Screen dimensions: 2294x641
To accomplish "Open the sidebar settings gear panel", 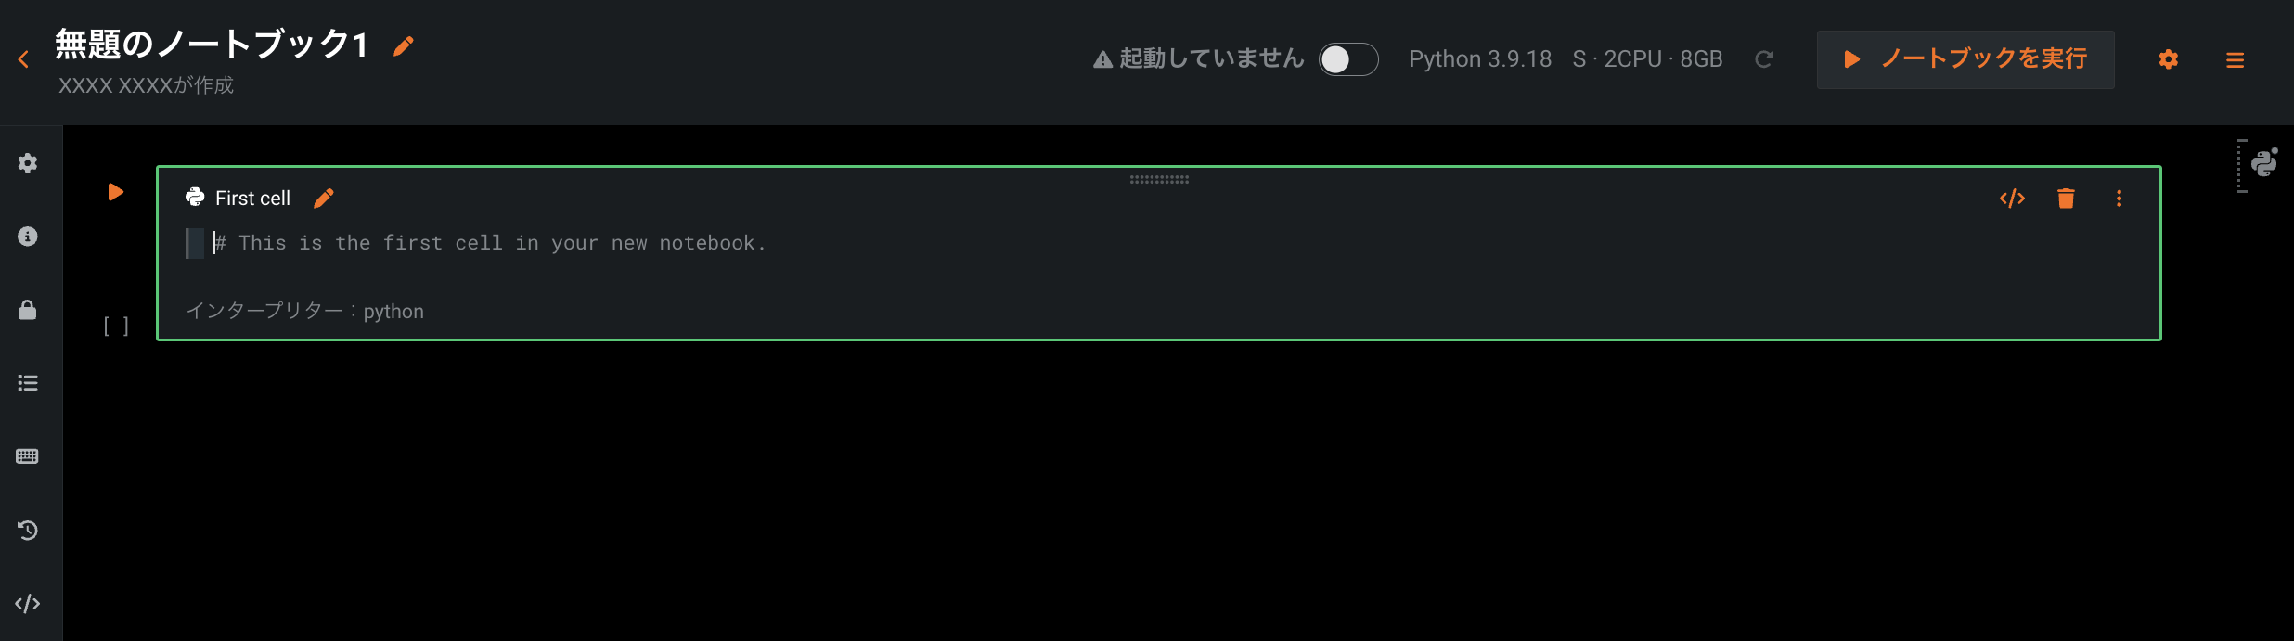I will tap(28, 163).
